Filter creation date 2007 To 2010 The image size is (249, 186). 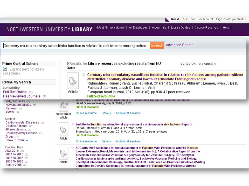click(x=14, y=154)
